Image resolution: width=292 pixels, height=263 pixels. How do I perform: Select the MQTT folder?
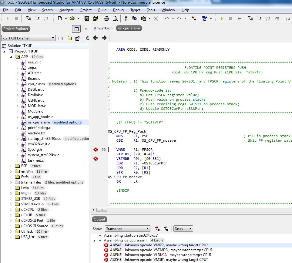click(x=26, y=193)
